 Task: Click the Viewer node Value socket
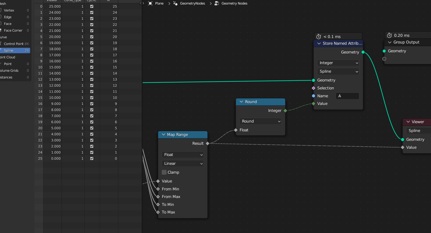403,148
